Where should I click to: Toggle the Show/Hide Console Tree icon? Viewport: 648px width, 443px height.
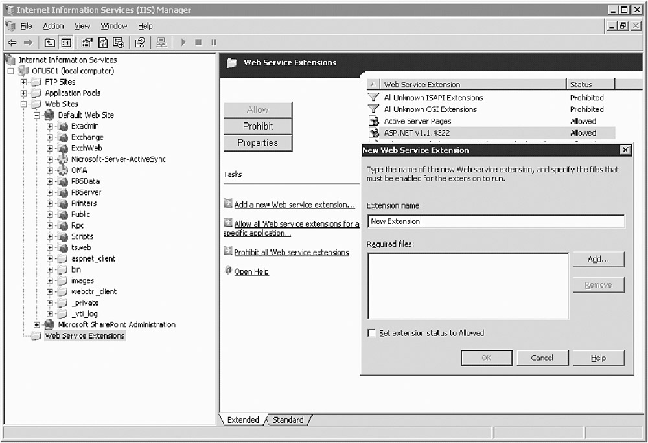tap(65, 43)
